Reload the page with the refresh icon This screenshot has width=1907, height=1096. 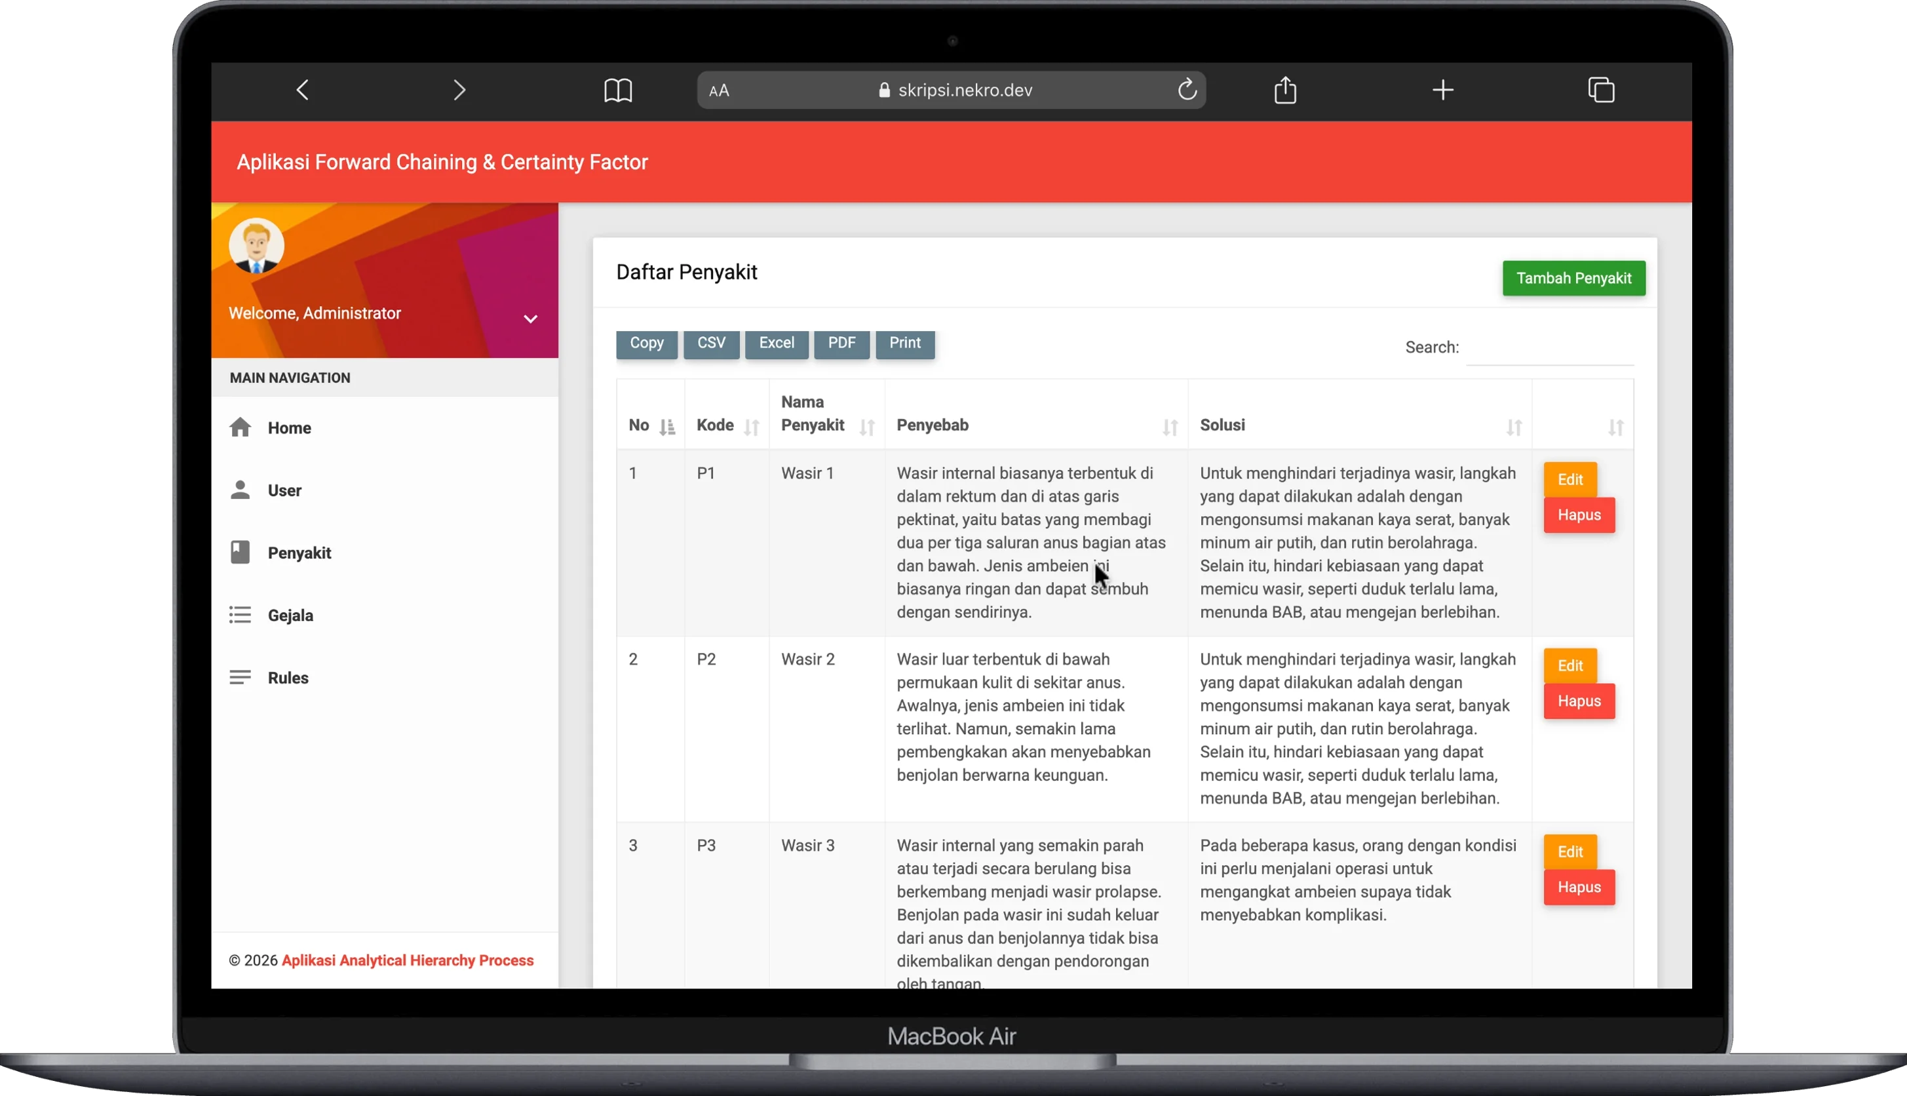(1187, 90)
